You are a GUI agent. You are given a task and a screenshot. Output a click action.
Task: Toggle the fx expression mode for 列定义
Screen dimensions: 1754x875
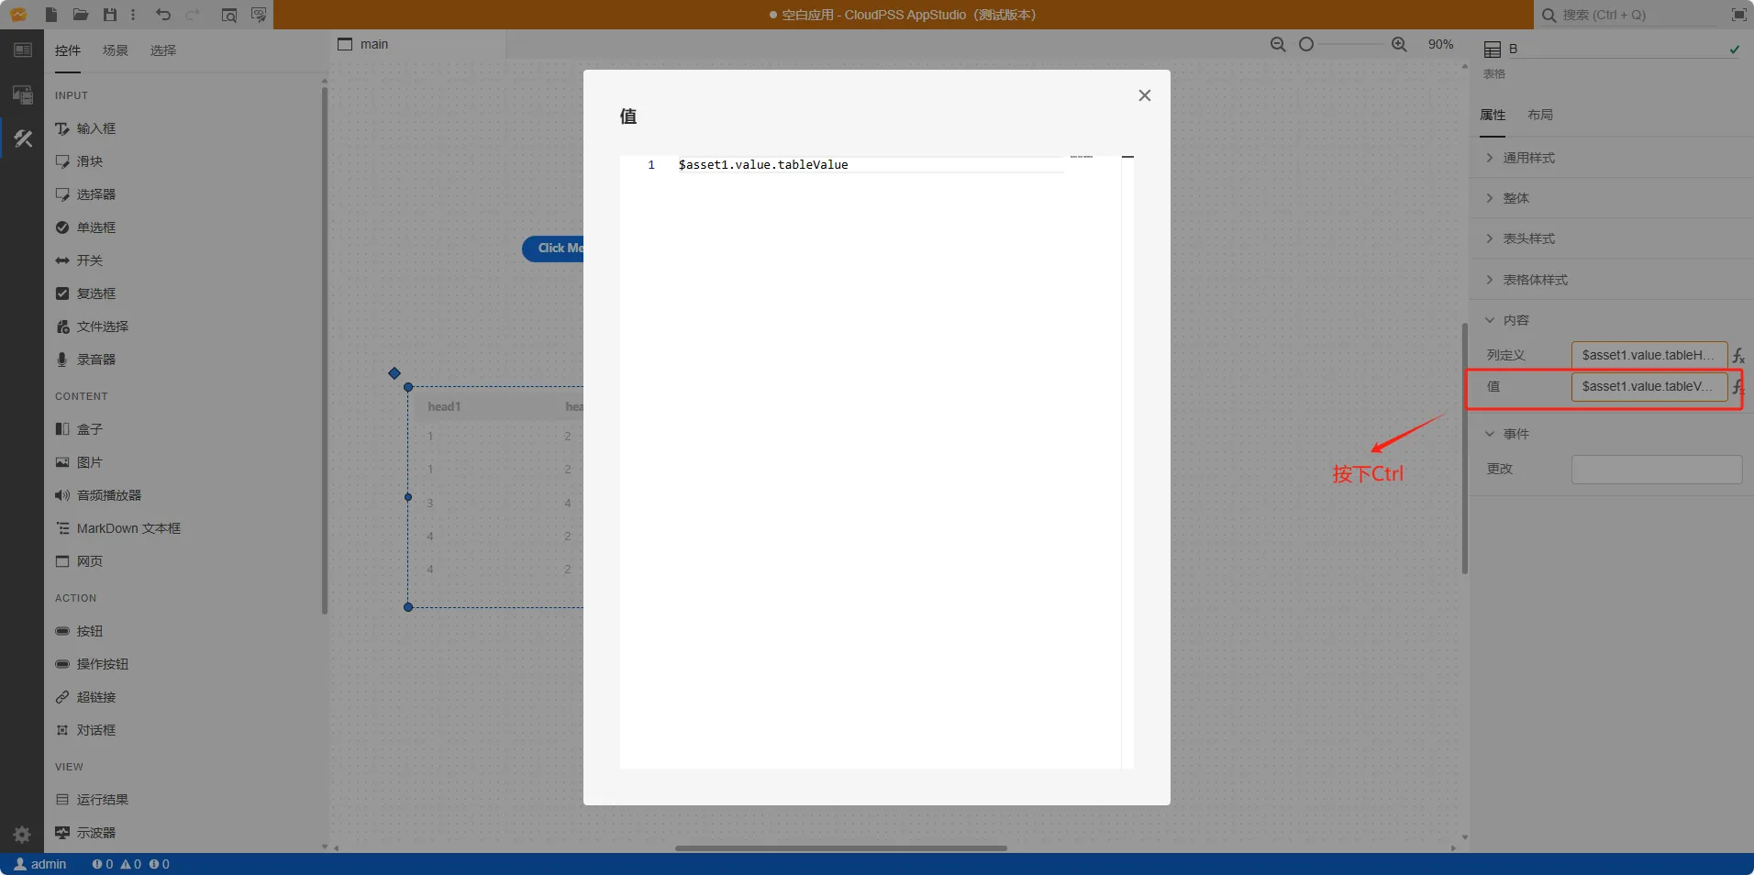point(1738,356)
